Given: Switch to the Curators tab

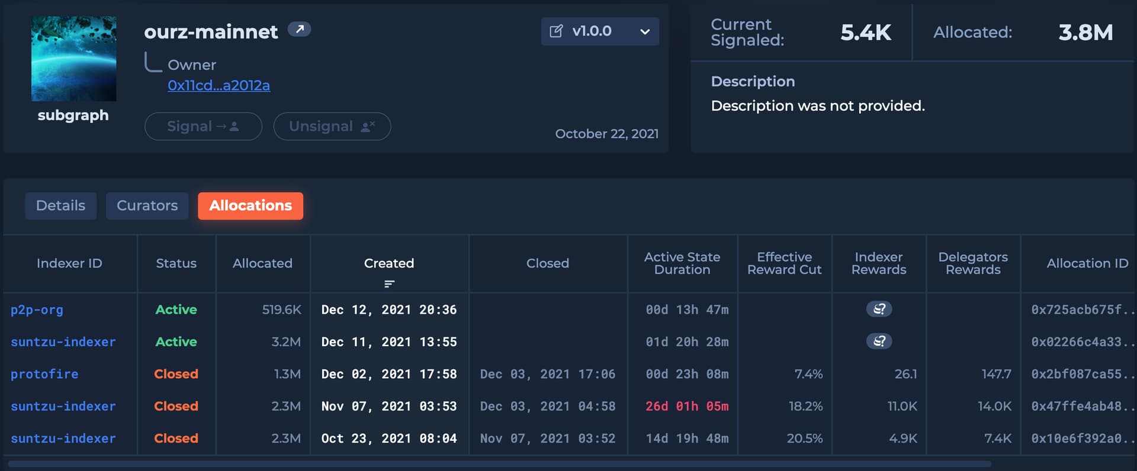Looking at the screenshot, I should point(147,206).
